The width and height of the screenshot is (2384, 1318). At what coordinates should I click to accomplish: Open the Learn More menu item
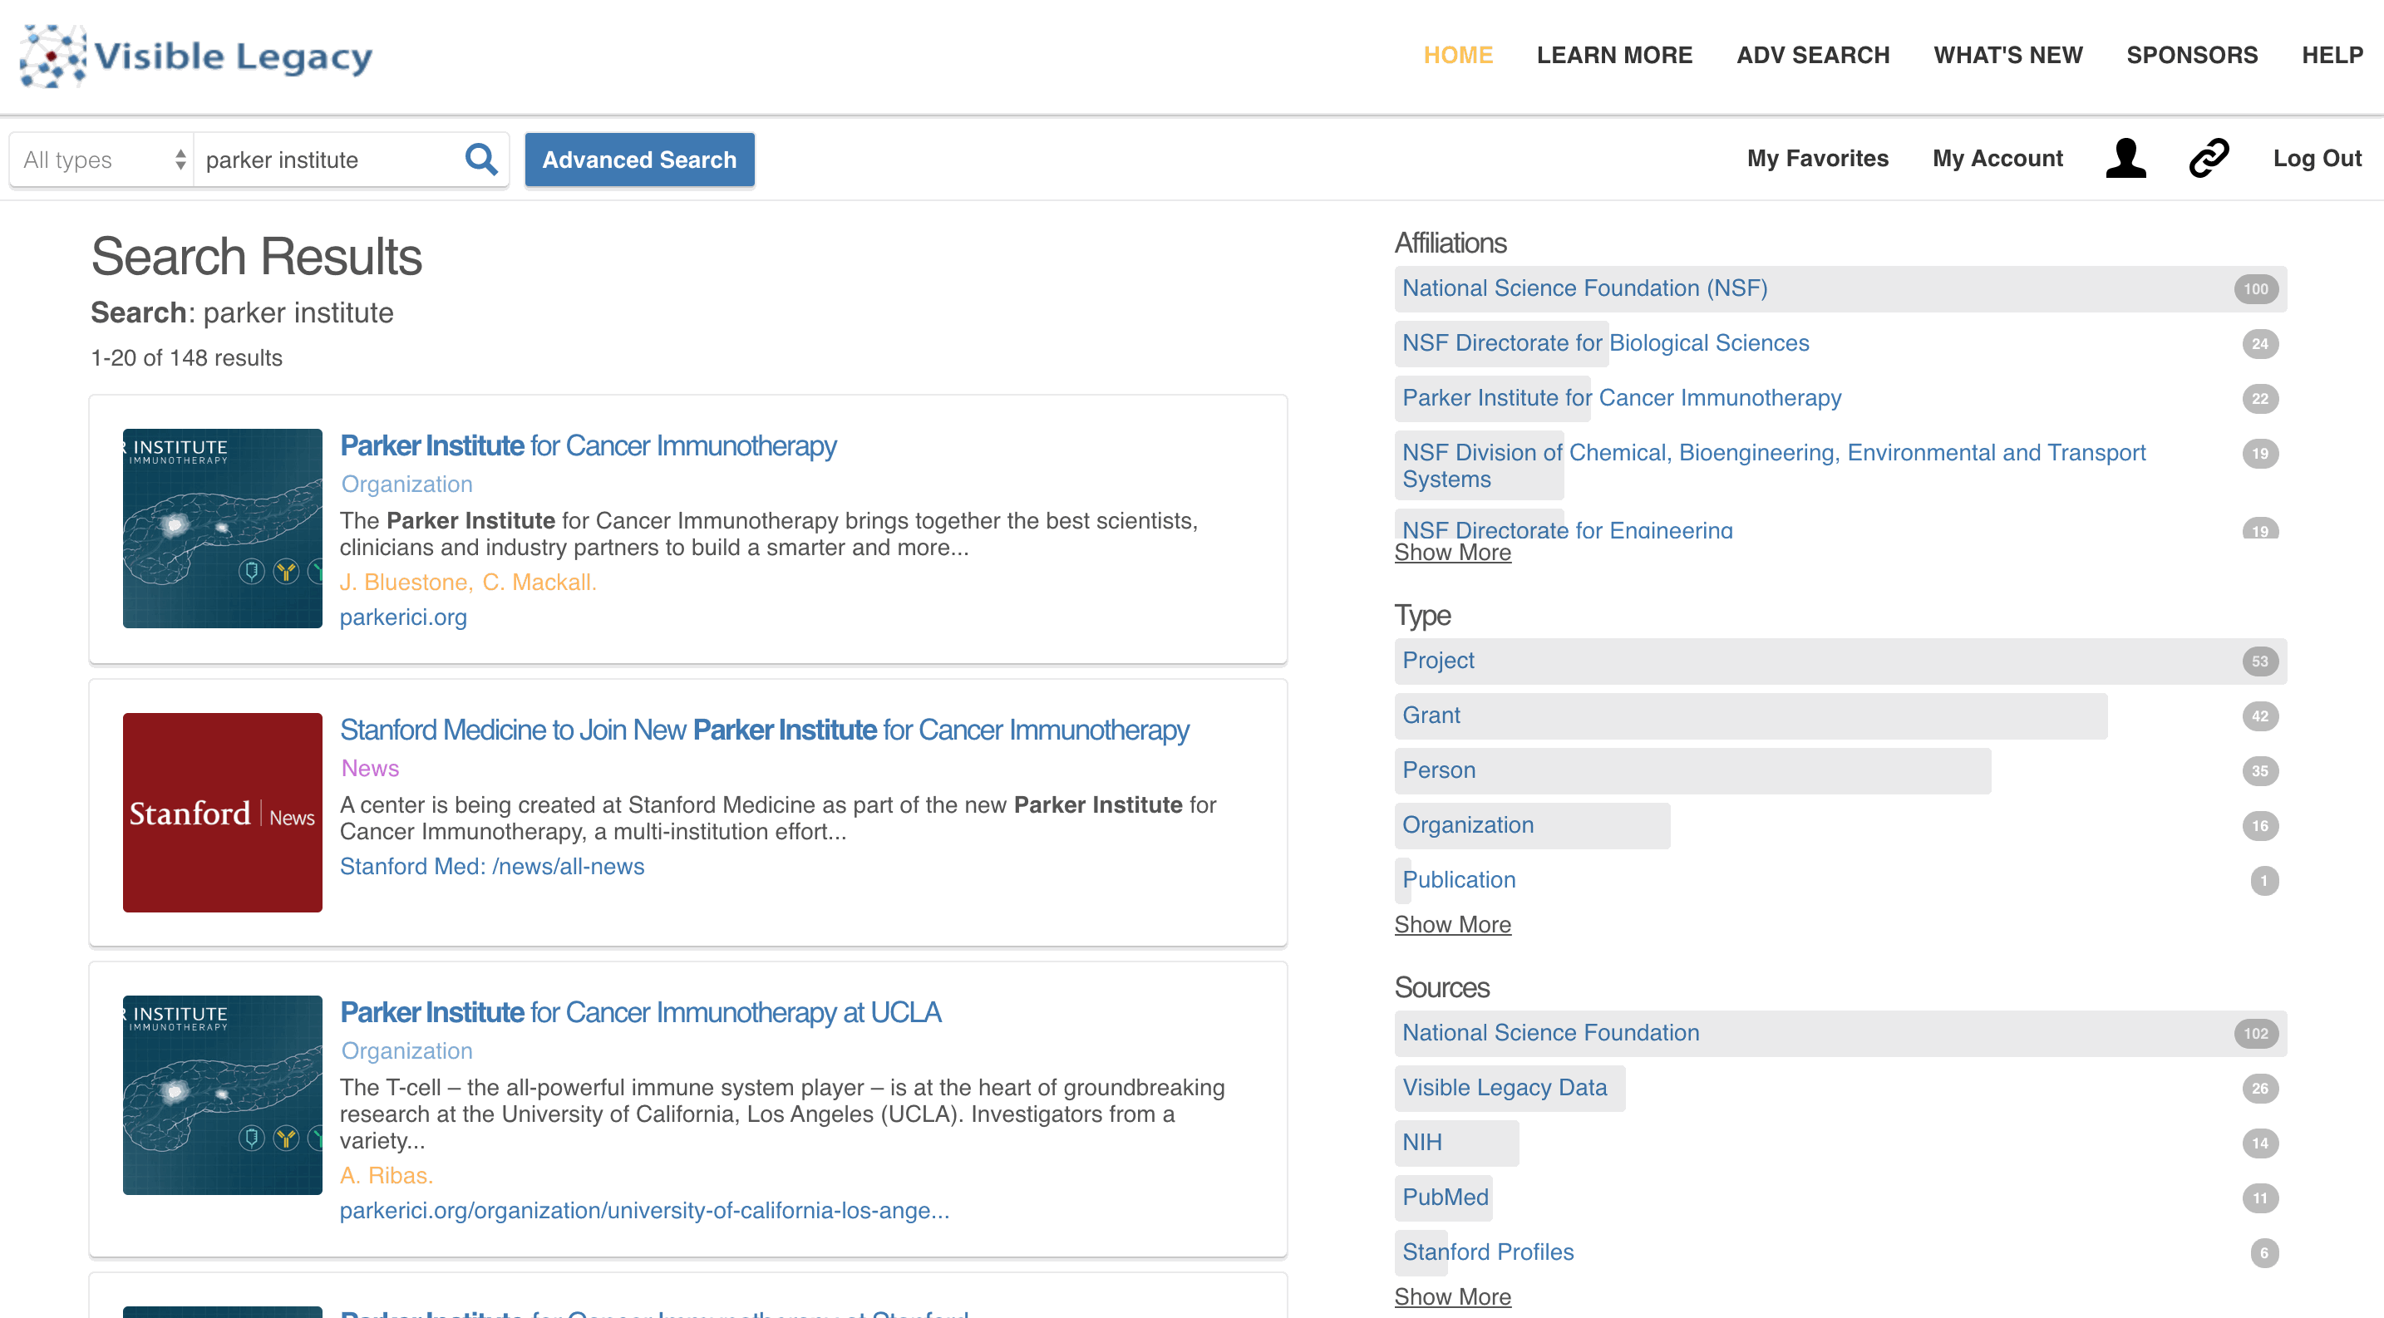pyautogui.click(x=1614, y=56)
